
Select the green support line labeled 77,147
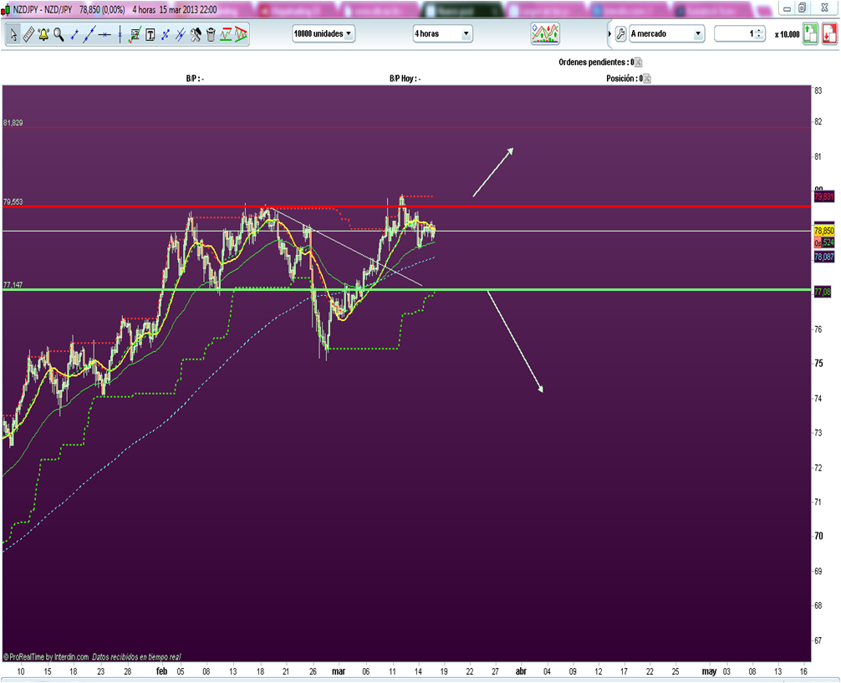(406, 290)
